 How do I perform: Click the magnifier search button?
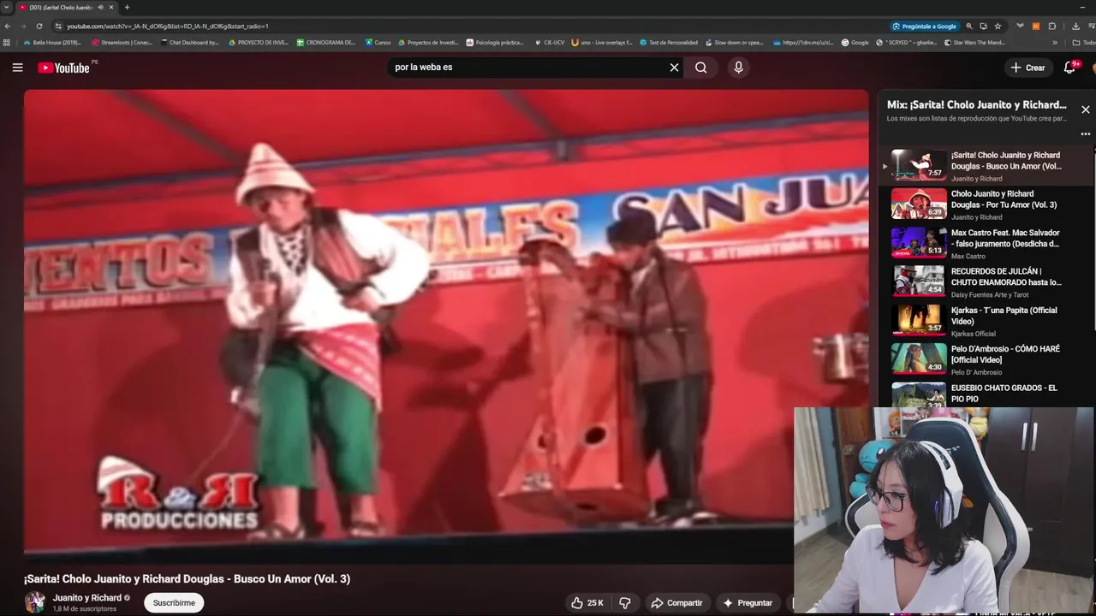(701, 68)
